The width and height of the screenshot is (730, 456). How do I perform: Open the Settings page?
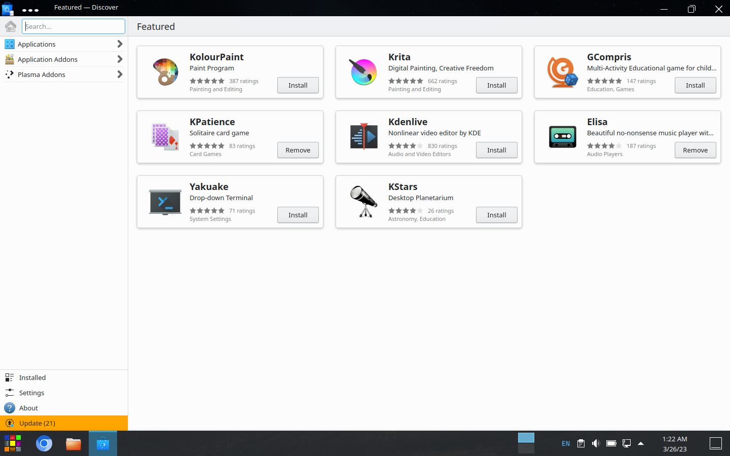(x=64, y=393)
